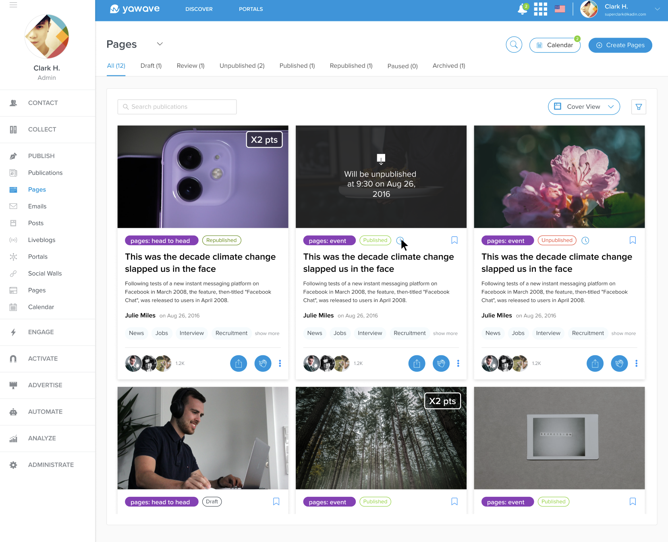This screenshot has width=668, height=542.
Task: Click the Create Pages button
Action: coord(620,45)
